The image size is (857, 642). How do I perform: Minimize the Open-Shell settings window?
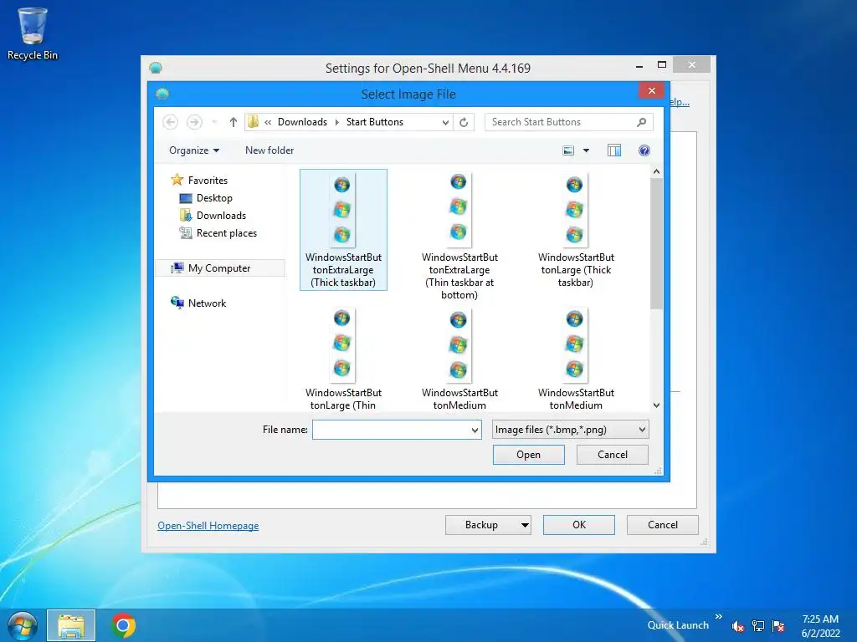(x=639, y=65)
